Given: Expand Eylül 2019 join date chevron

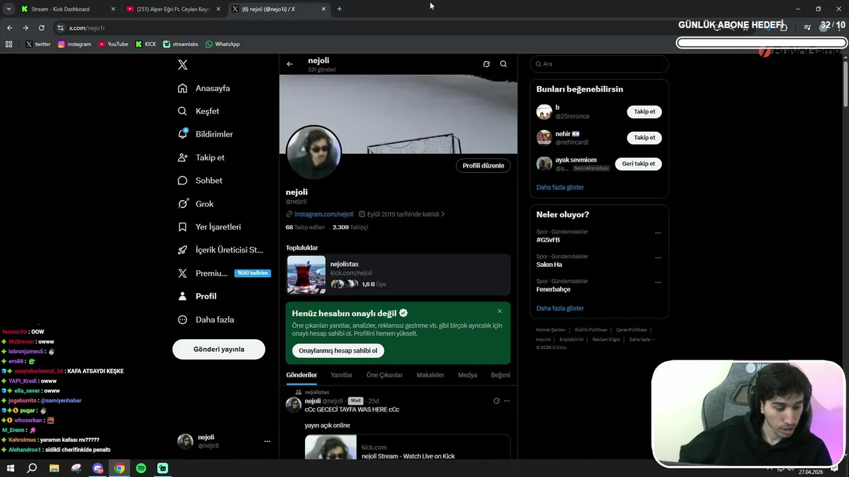Looking at the screenshot, I should (442, 214).
